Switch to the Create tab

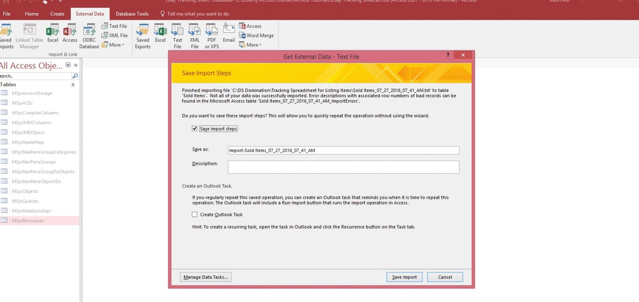click(x=57, y=14)
